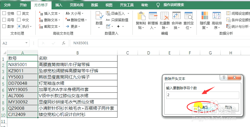Click the 方方格子 tab
The width and height of the screenshot is (250, 127).
pyautogui.click(x=41, y=5)
